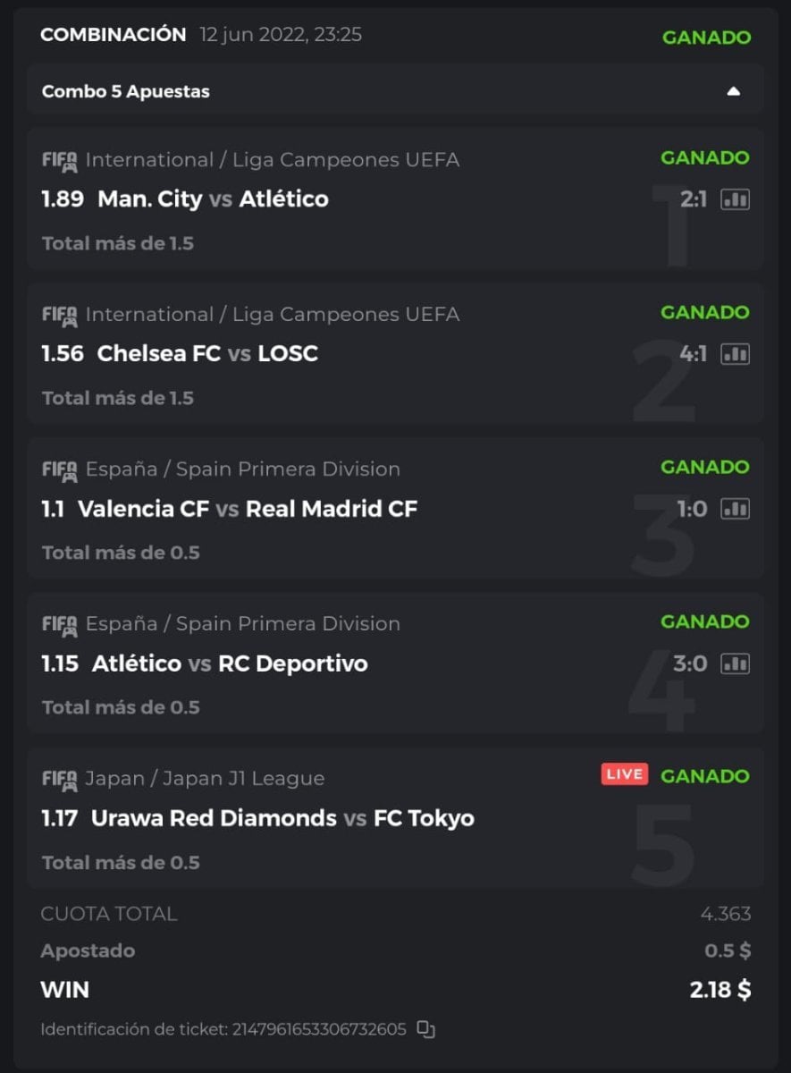Open Chelsea FC vs LOSC match
The image size is (791, 1073).
click(207, 353)
